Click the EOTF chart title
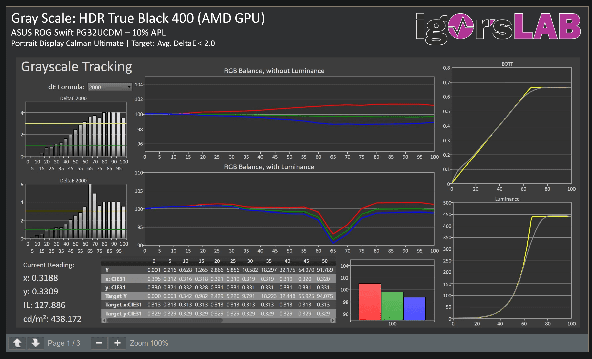This screenshot has width=592, height=359. click(507, 64)
